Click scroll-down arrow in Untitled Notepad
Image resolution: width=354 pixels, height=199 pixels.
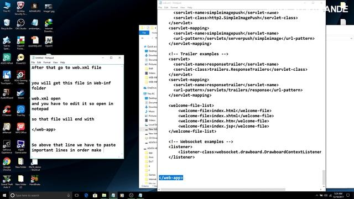[122, 154]
